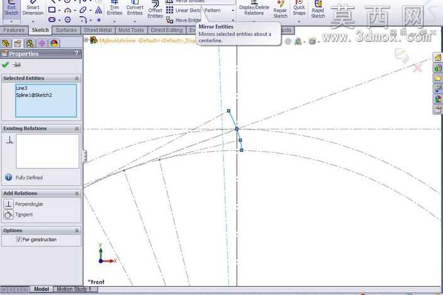Toggle the For construction checkbox
This screenshot has width=443, height=295.
(x=19, y=240)
